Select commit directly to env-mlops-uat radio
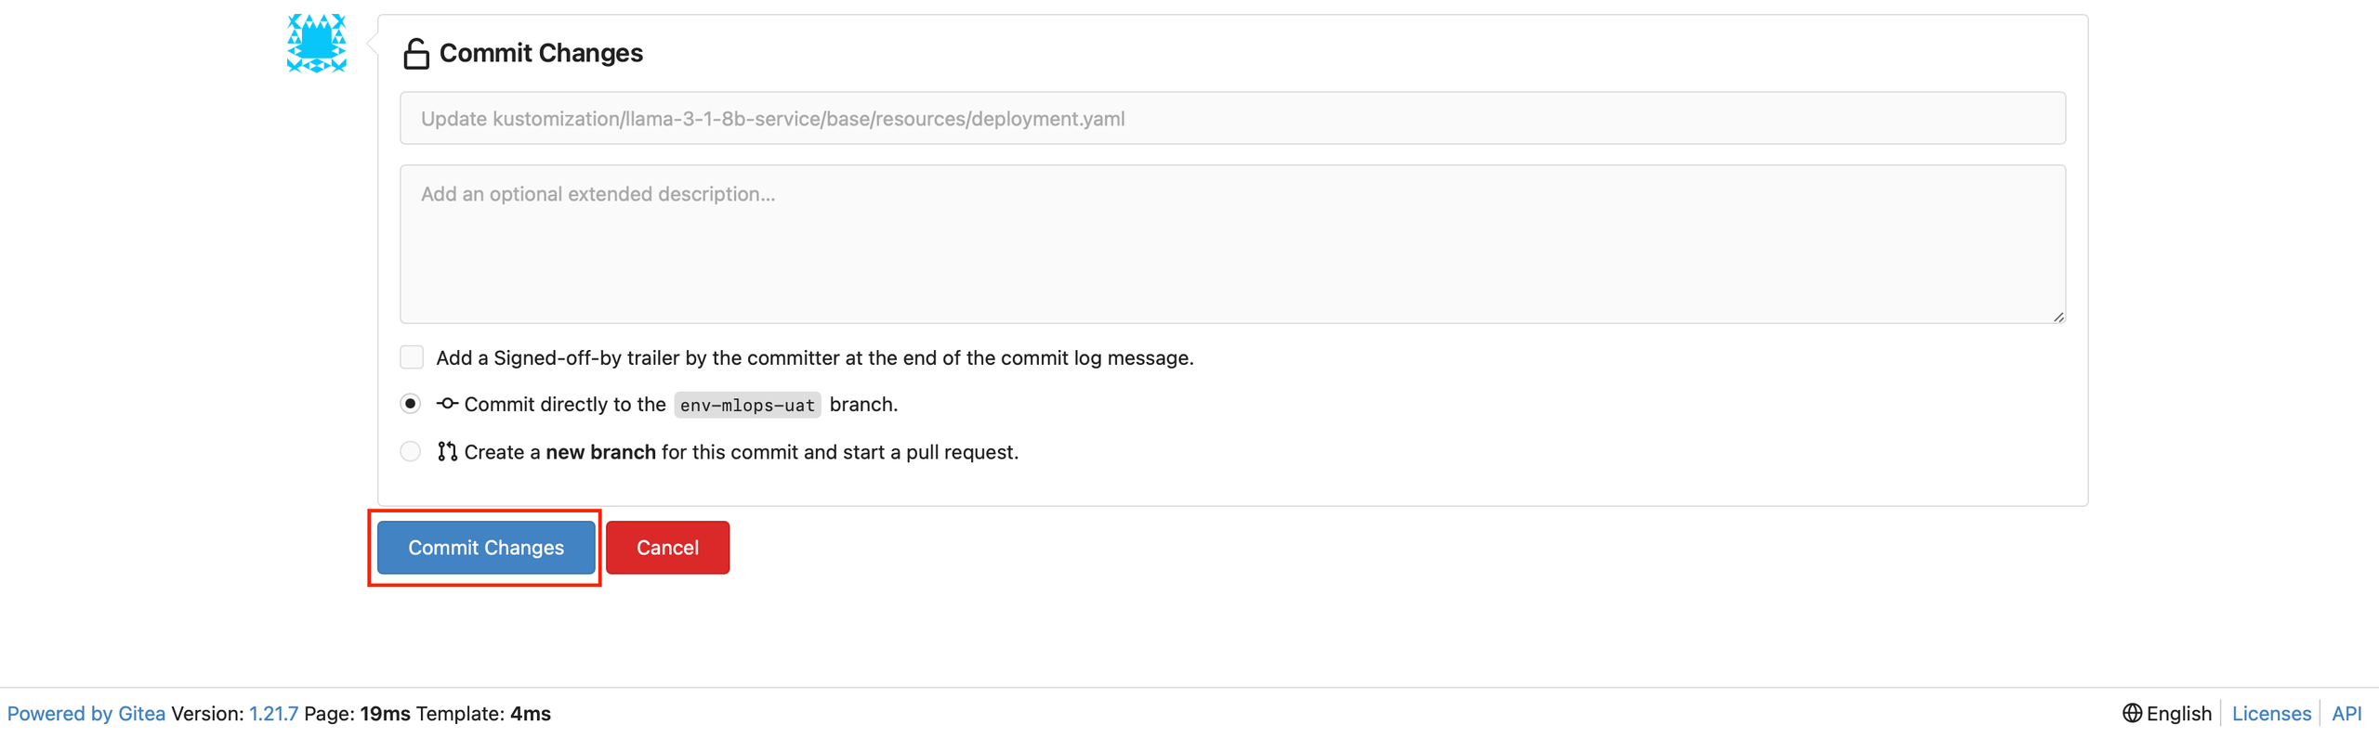Screen dimensions: 2379x738 pyautogui.click(x=410, y=404)
